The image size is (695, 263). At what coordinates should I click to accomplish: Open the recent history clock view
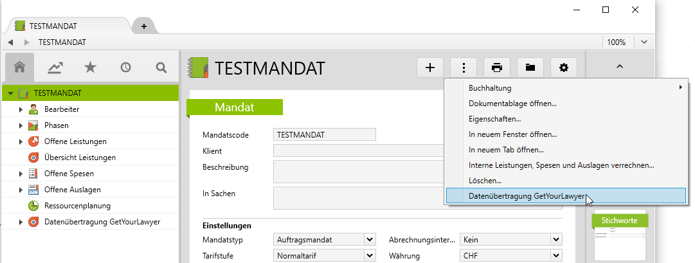tap(126, 68)
